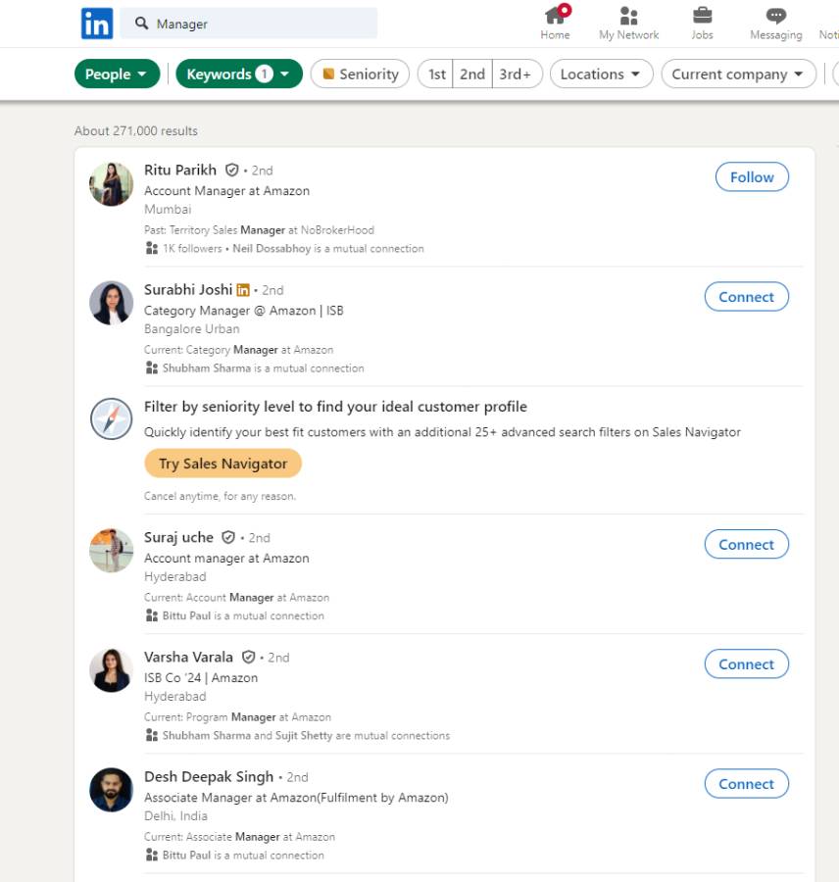Click Neil Dossabhoy mutual connection link
The height and width of the screenshot is (882, 839).
[271, 249]
